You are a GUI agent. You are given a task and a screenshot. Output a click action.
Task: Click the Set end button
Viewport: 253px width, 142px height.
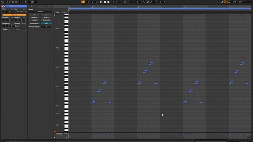tap(24, 9)
